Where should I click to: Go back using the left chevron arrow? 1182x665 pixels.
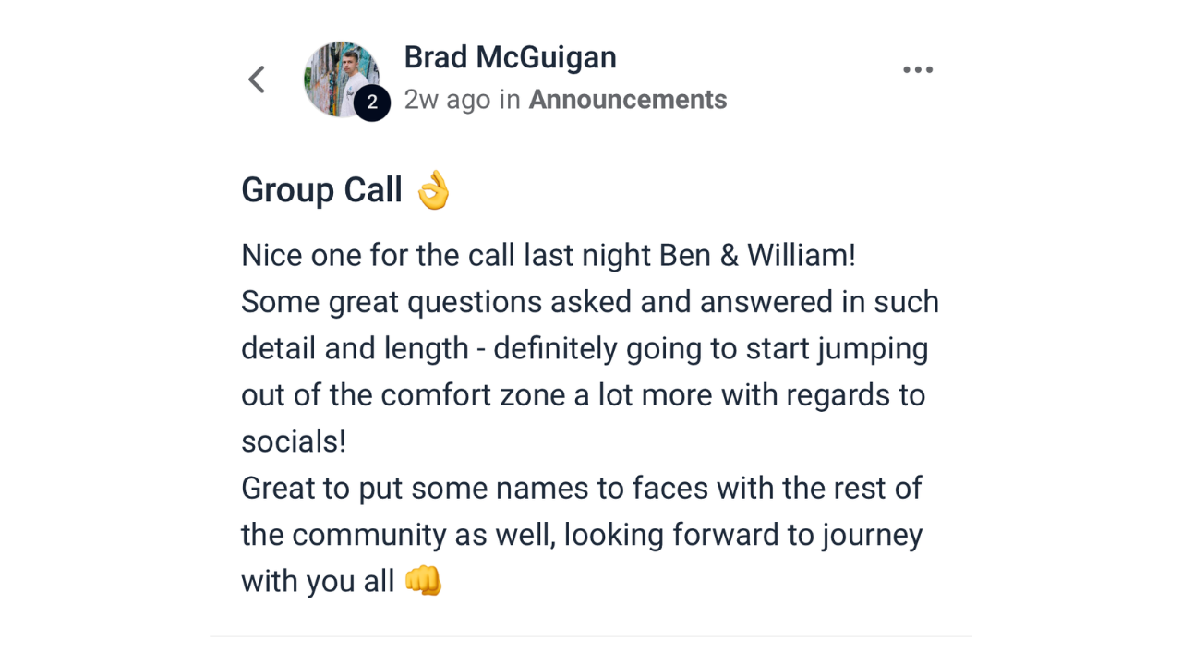click(257, 79)
